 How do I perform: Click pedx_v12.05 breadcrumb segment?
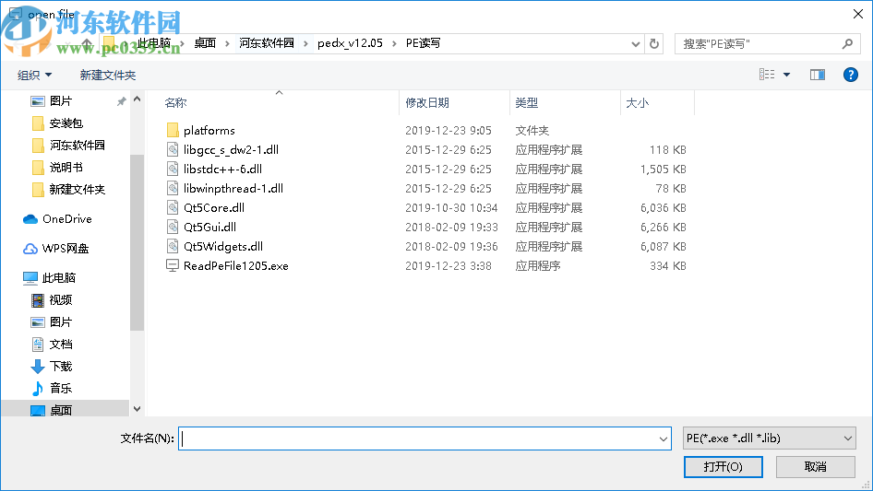tap(350, 43)
